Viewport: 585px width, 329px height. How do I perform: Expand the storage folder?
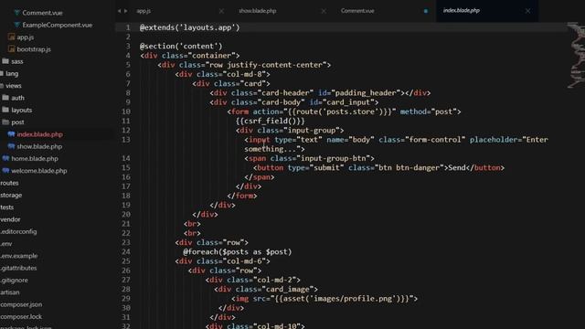click(11, 195)
